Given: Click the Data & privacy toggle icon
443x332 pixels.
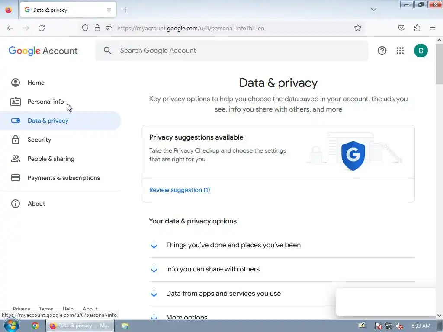Looking at the screenshot, I should [x=16, y=121].
